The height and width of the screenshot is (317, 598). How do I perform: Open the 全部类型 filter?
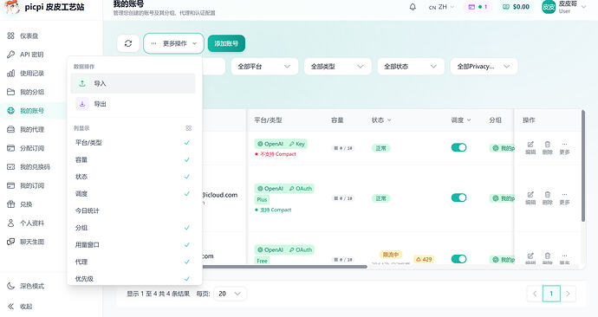click(337, 67)
